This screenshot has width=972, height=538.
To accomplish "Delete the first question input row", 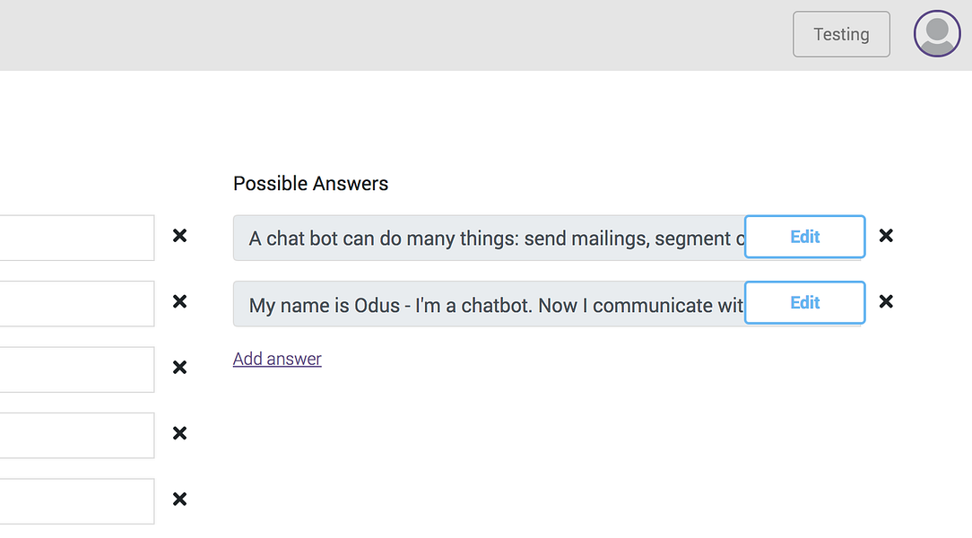I will pos(179,236).
